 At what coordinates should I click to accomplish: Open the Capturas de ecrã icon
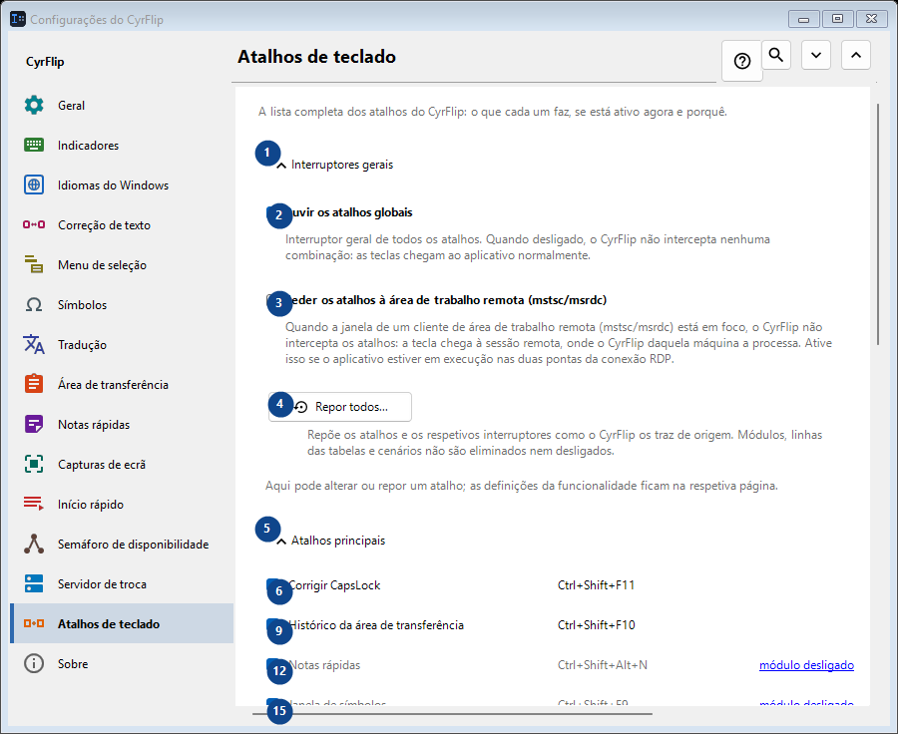pos(34,465)
